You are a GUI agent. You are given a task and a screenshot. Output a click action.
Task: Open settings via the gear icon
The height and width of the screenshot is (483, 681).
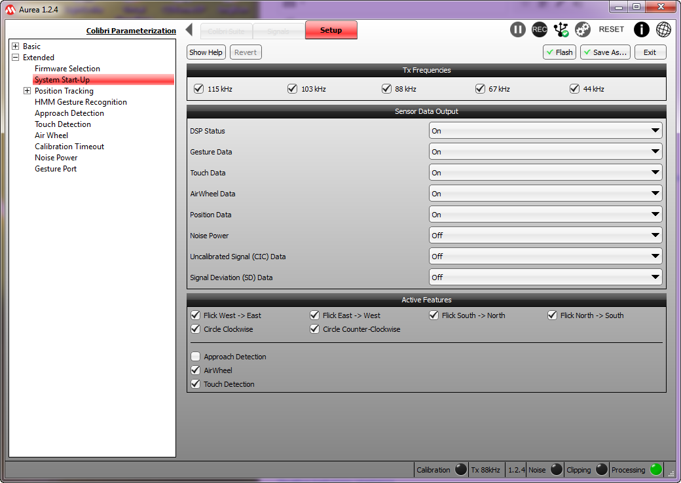coord(583,29)
